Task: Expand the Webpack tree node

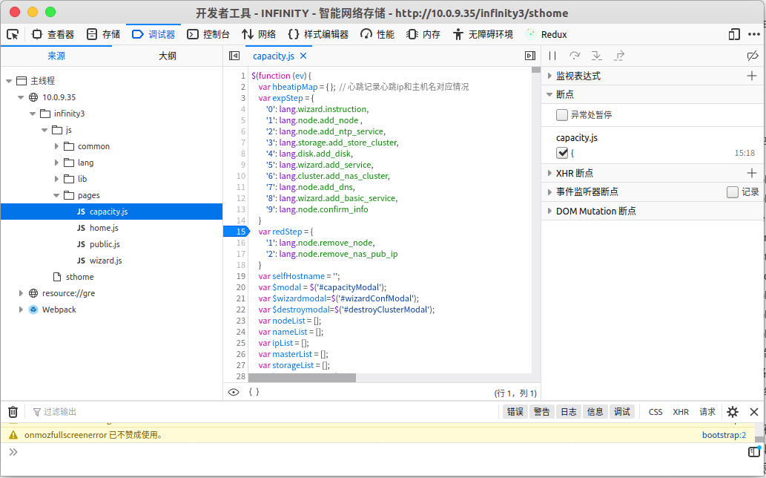Action: [22, 310]
